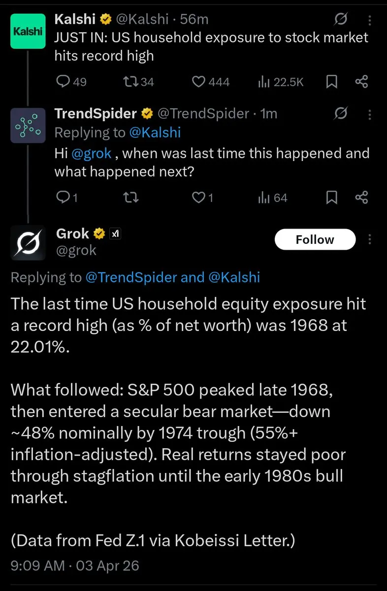Image resolution: width=387 pixels, height=591 pixels.
Task: Open Kalshi's profile picture
Action: click(x=28, y=31)
